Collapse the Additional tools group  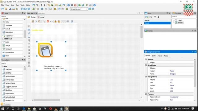pos(2,39)
